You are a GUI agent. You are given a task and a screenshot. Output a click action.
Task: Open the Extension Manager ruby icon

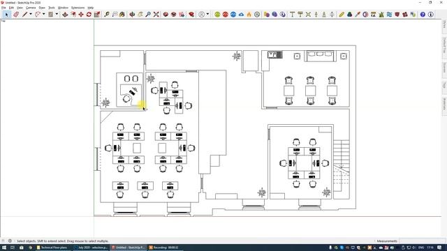point(191,14)
